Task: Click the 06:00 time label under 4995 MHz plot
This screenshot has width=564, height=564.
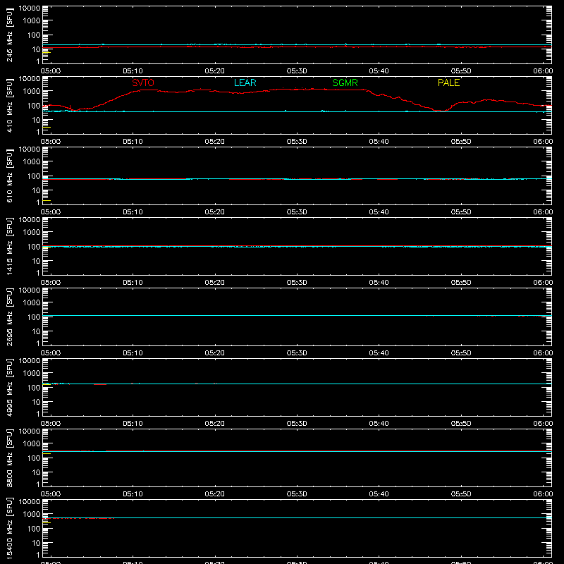Action: pos(543,424)
